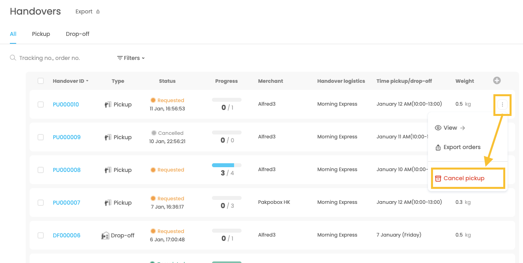Open the three-dot menu for PU000010
The image size is (523, 263).
tap(502, 104)
